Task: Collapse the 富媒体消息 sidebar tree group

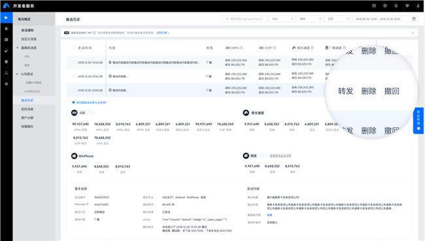Action: pyautogui.click(x=18, y=48)
